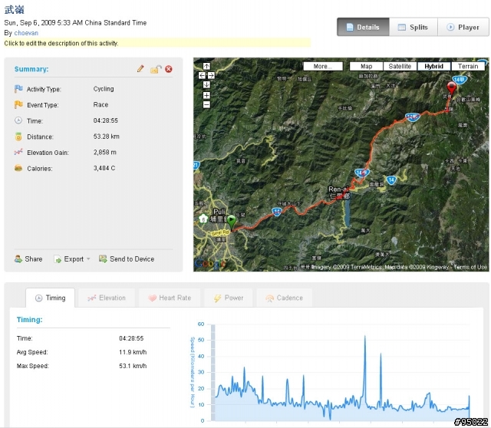The height and width of the screenshot is (428, 491).
Task: Open the Export dropdown menu
Action: 72,259
